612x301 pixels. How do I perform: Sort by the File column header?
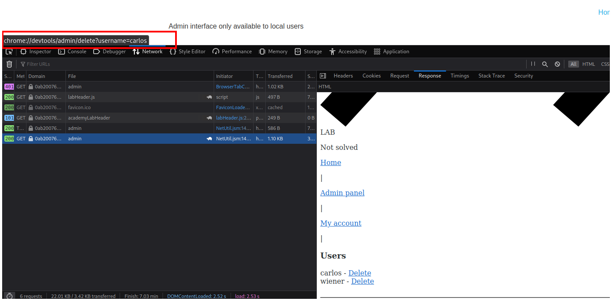[x=72, y=76]
